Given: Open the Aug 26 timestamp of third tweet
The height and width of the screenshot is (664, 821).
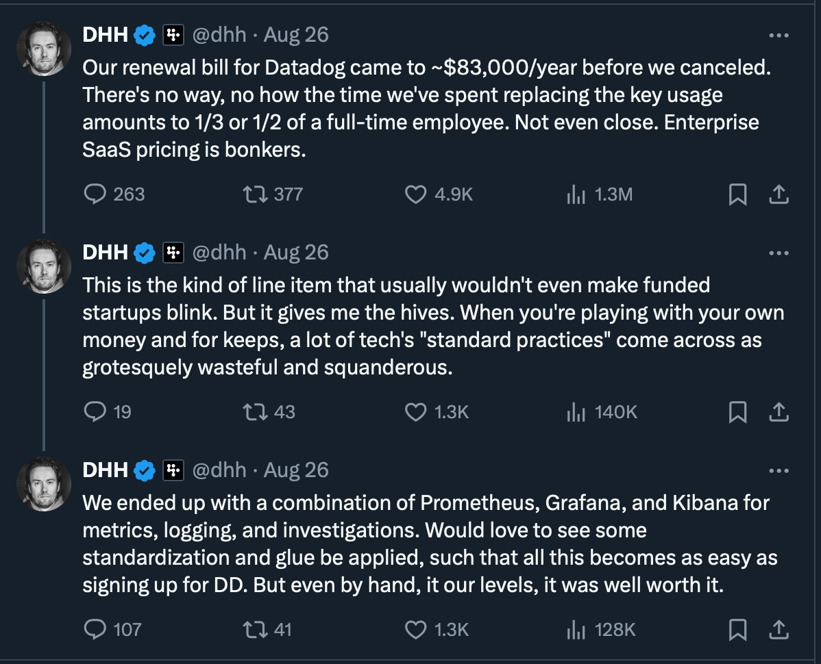Looking at the screenshot, I should 296,470.
